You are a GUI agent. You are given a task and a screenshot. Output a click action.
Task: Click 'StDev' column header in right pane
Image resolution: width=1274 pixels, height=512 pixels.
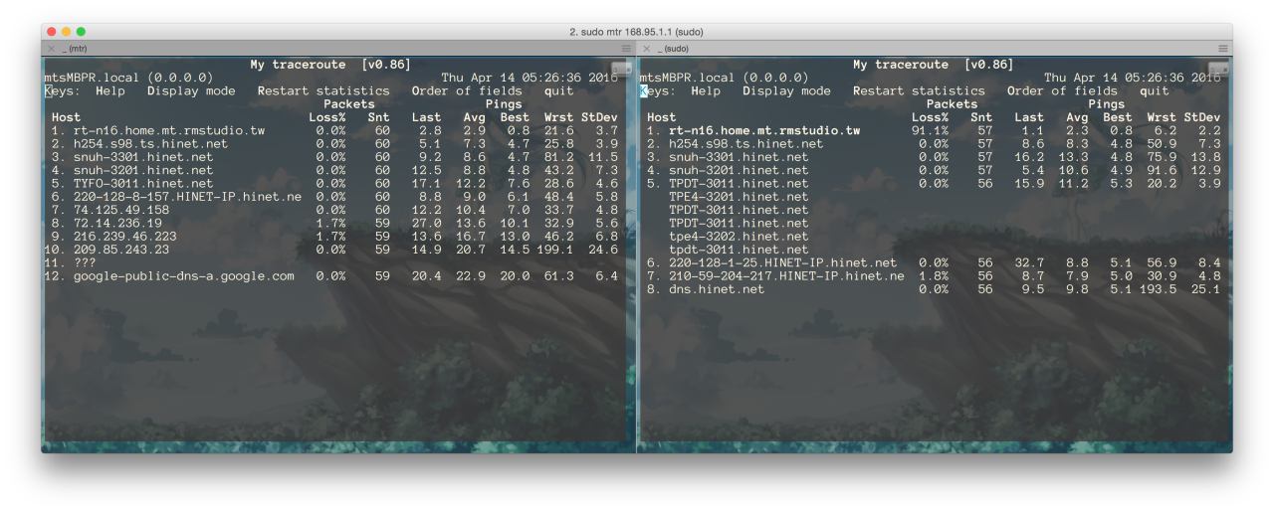pyautogui.click(x=1202, y=117)
